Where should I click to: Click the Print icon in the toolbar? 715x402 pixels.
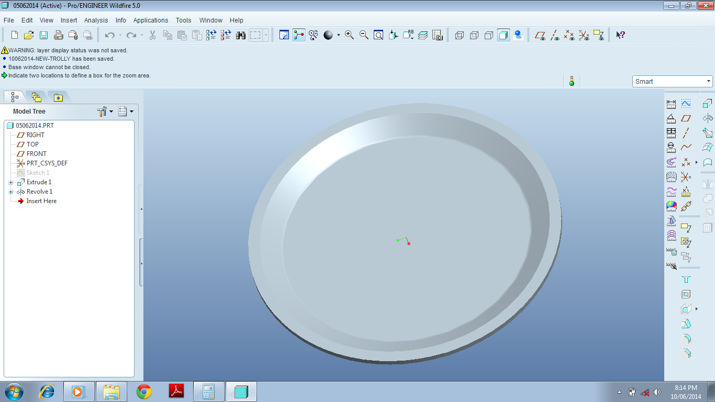tap(59, 35)
